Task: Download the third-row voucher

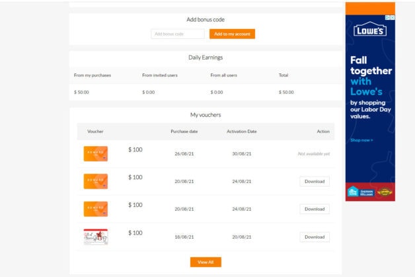Action: [x=315, y=209]
